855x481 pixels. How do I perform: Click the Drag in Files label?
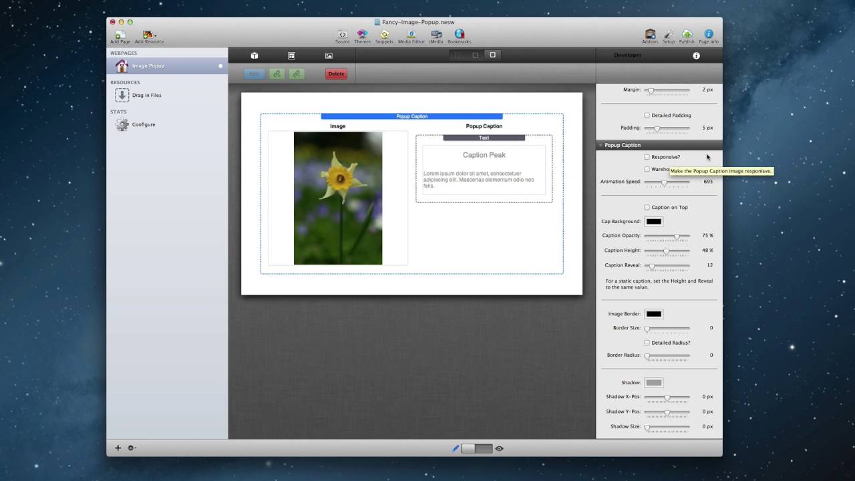[147, 95]
